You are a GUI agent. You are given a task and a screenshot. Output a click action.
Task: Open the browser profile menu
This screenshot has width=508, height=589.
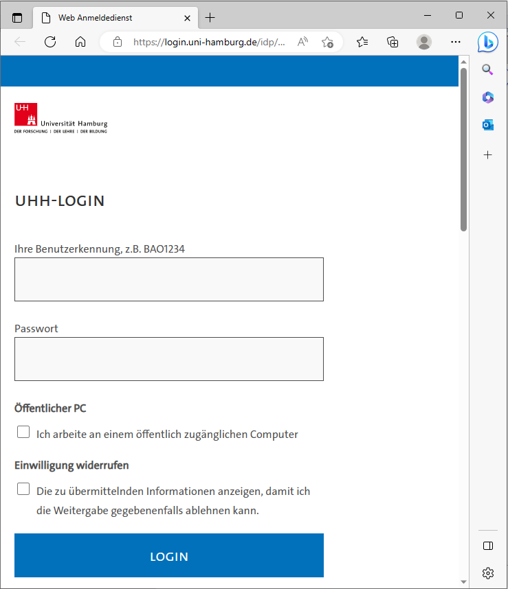pyautogui.click(x=423, y=42)
